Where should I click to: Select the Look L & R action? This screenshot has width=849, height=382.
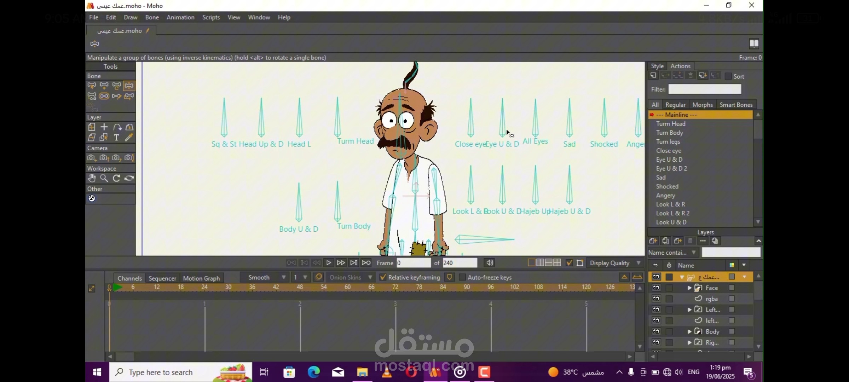tap(700, 204)
